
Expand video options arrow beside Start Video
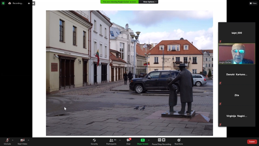28,140
